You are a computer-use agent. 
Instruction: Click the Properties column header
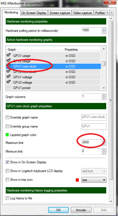click(x=82, y=50)
